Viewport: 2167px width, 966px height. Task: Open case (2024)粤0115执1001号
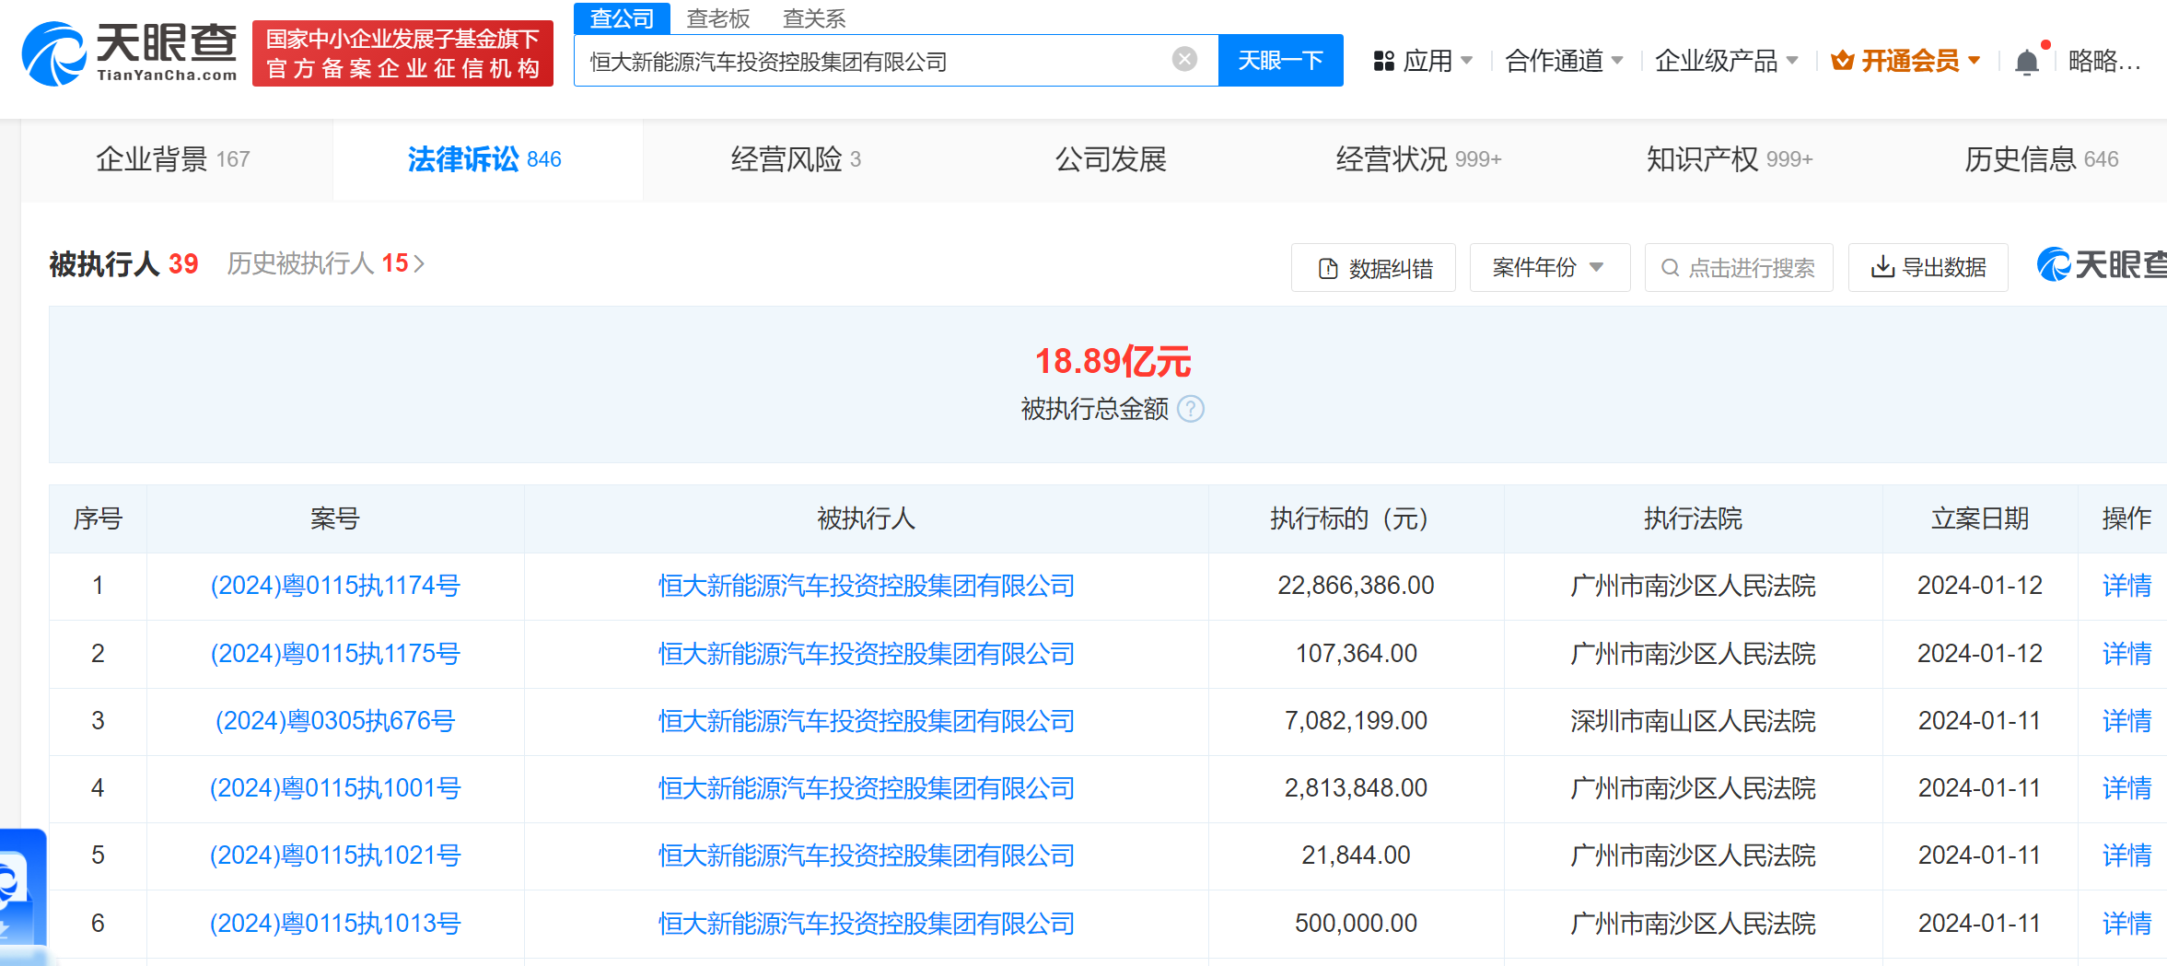pyautogui.click(x=335, y=788)
